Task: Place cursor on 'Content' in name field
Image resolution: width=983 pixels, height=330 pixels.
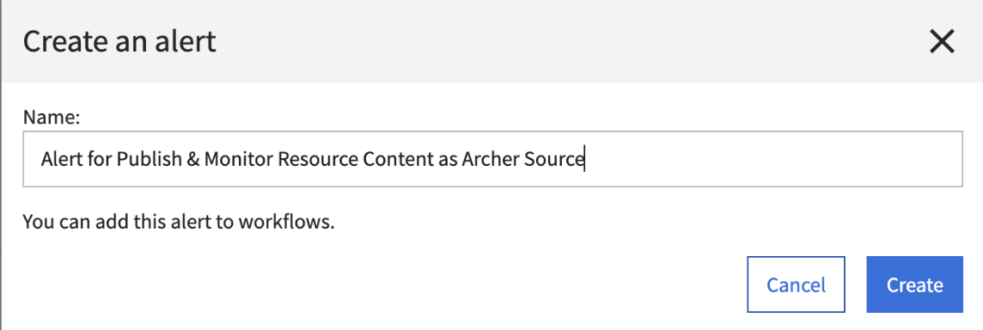Action: point(398,159)
